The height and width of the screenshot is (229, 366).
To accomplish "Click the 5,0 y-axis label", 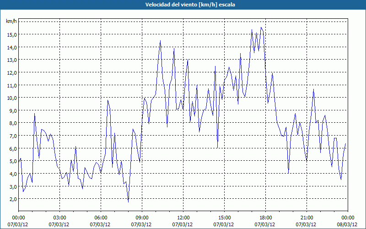I will [13, 162].
